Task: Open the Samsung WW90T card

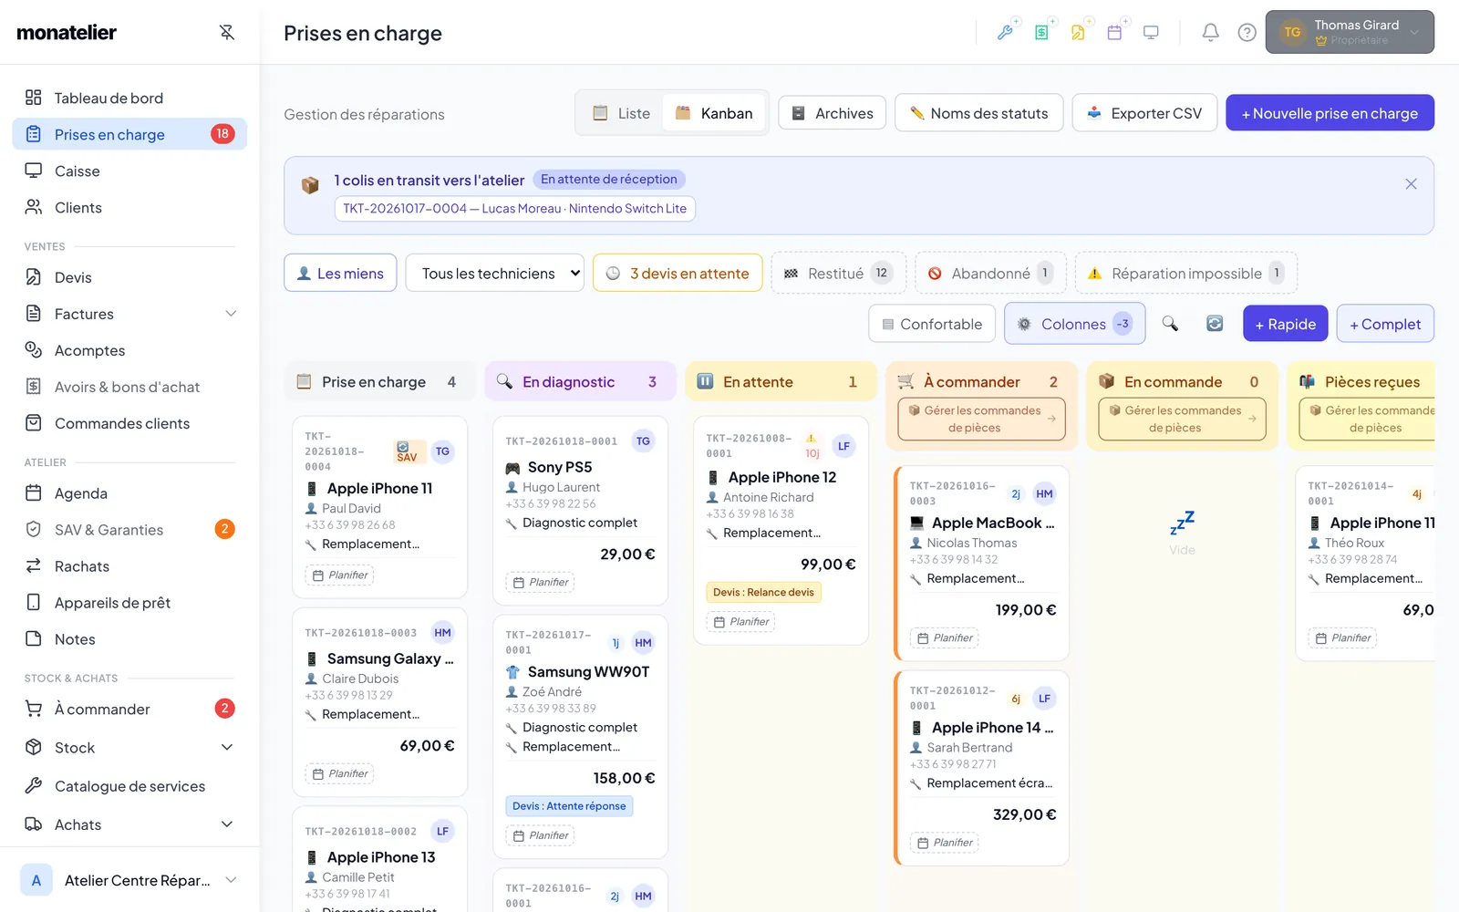Action: tap(580, 737)
